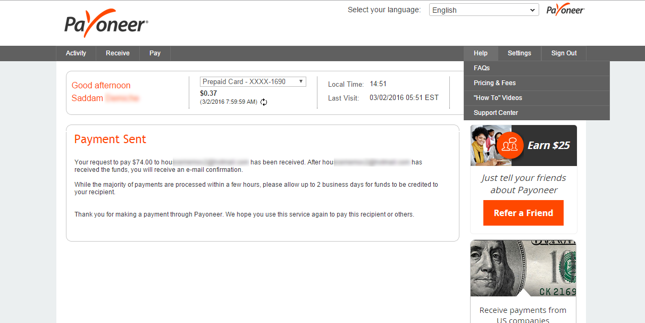Click the Good afternoon greeting text
Viewport: 645px width, 323px height.
pos(101,85)
